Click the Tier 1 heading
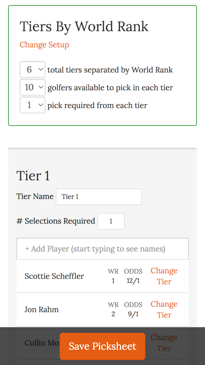 (x=33, y=176)
